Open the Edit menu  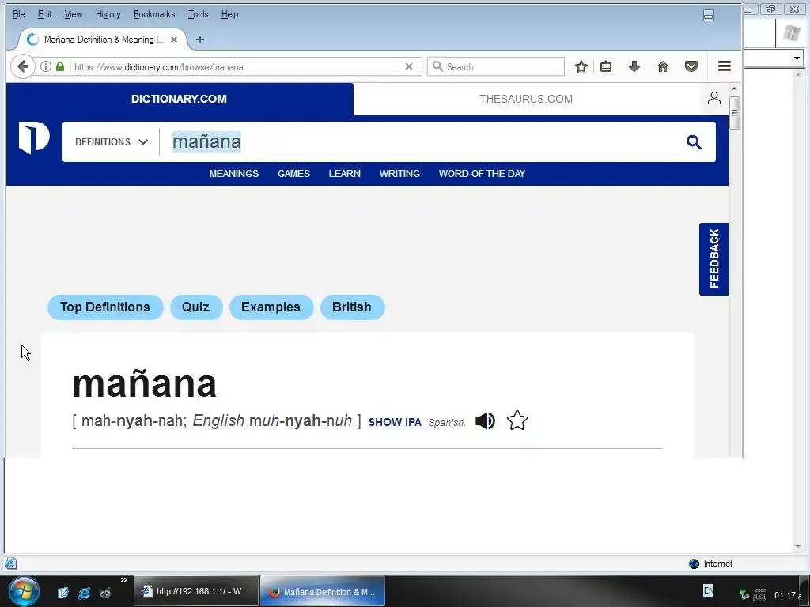point(44,14)
